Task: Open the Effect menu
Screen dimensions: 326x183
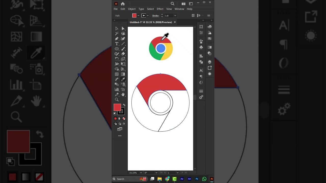Action: [160, 9]
